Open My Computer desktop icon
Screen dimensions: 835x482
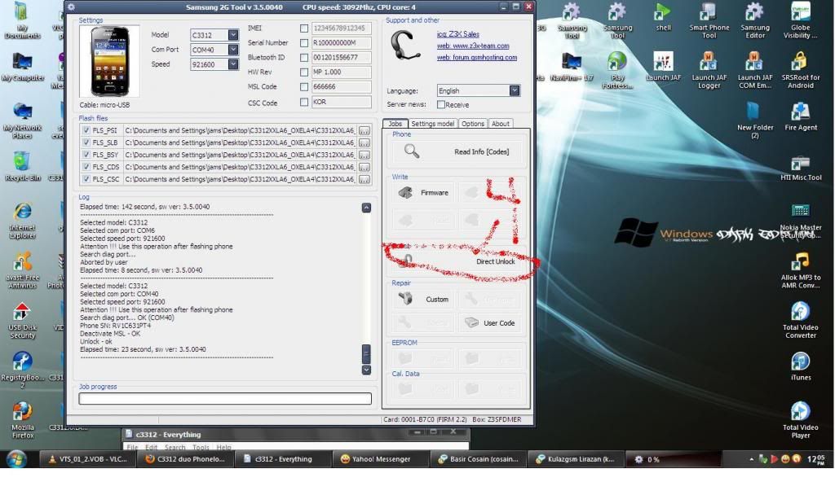(22, 67)
